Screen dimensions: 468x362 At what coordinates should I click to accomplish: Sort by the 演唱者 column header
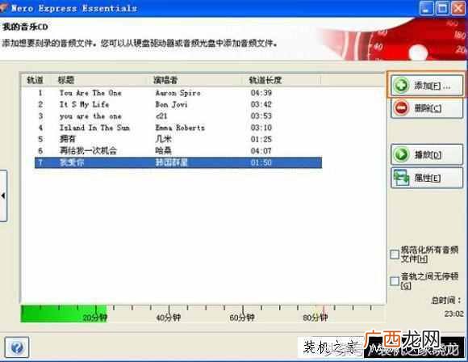[x=165, y=80]
